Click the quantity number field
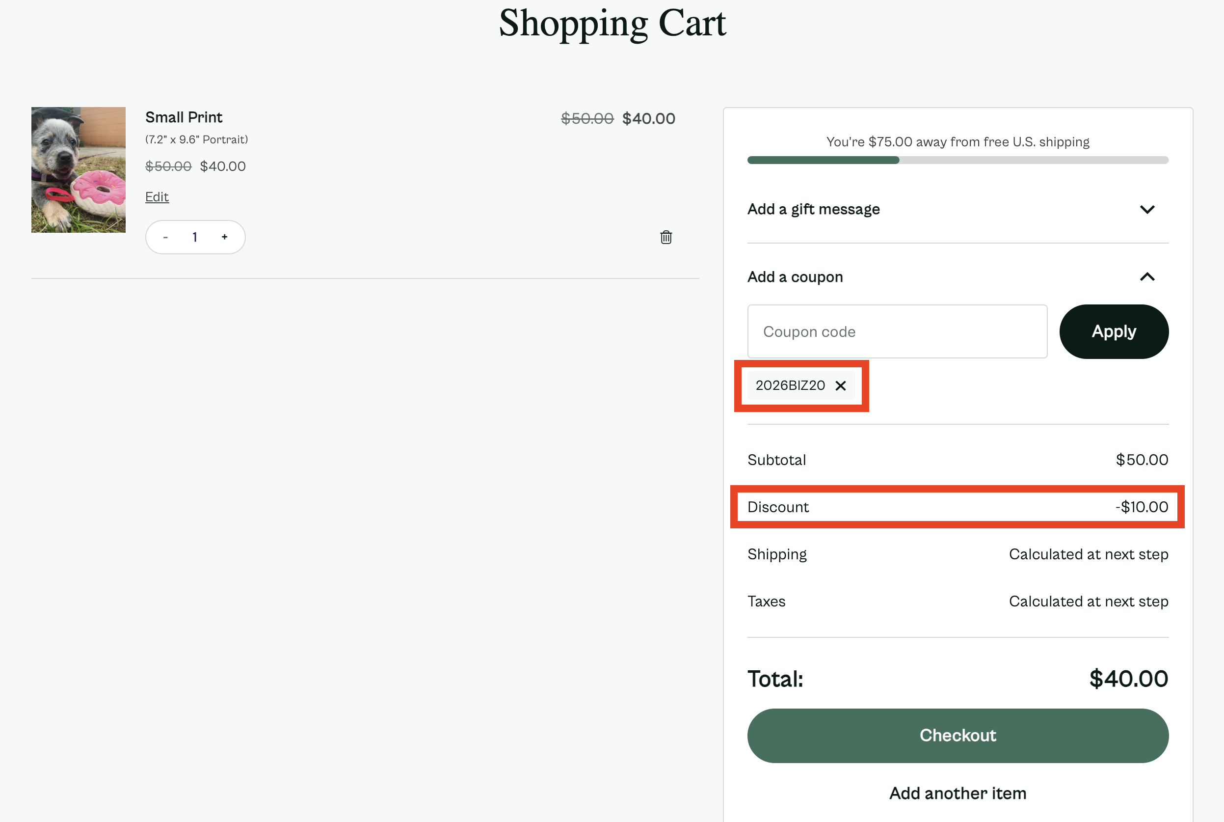The height and width of the screenshot is (822, 1224). point(195,238)
